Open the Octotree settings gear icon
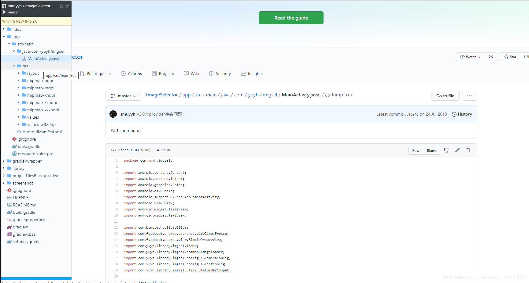The height and width of the screenshot is (283, 529). coord(61,6)
